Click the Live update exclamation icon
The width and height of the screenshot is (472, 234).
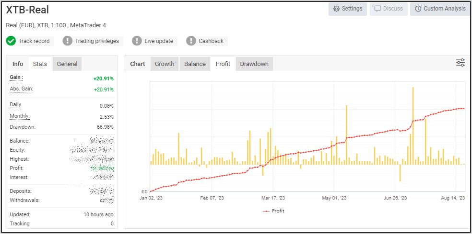(x=137, y=41)
